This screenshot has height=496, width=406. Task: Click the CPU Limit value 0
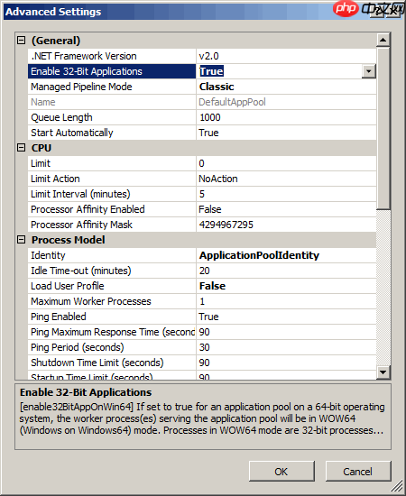coord(201,163)
